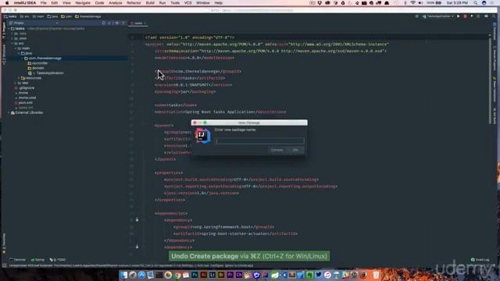Toggle the Favorites tool window tab at lower left
This screenshot has width=500, height=281.
click(x=4, y=244)
